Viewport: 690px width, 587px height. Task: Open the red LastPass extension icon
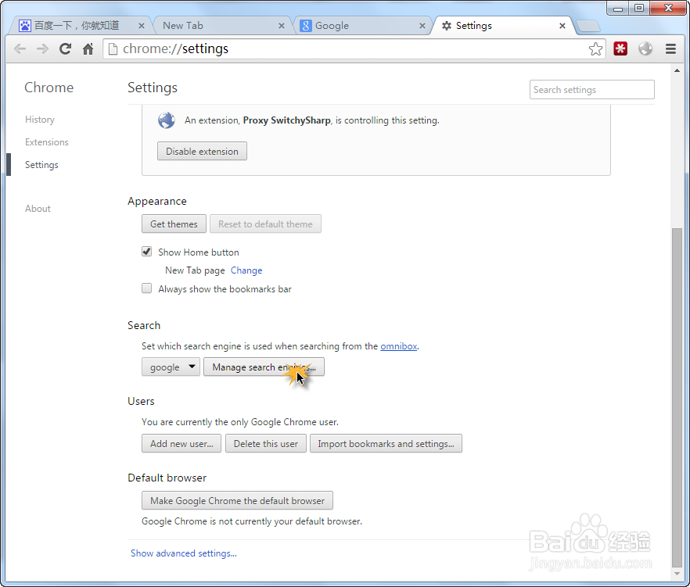point(620,48)
